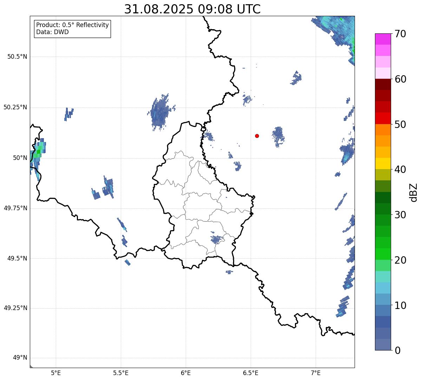Click the 49.75°N latitude label
The height and width of the screenshot is (380, 422).
[x=15, y=208]
